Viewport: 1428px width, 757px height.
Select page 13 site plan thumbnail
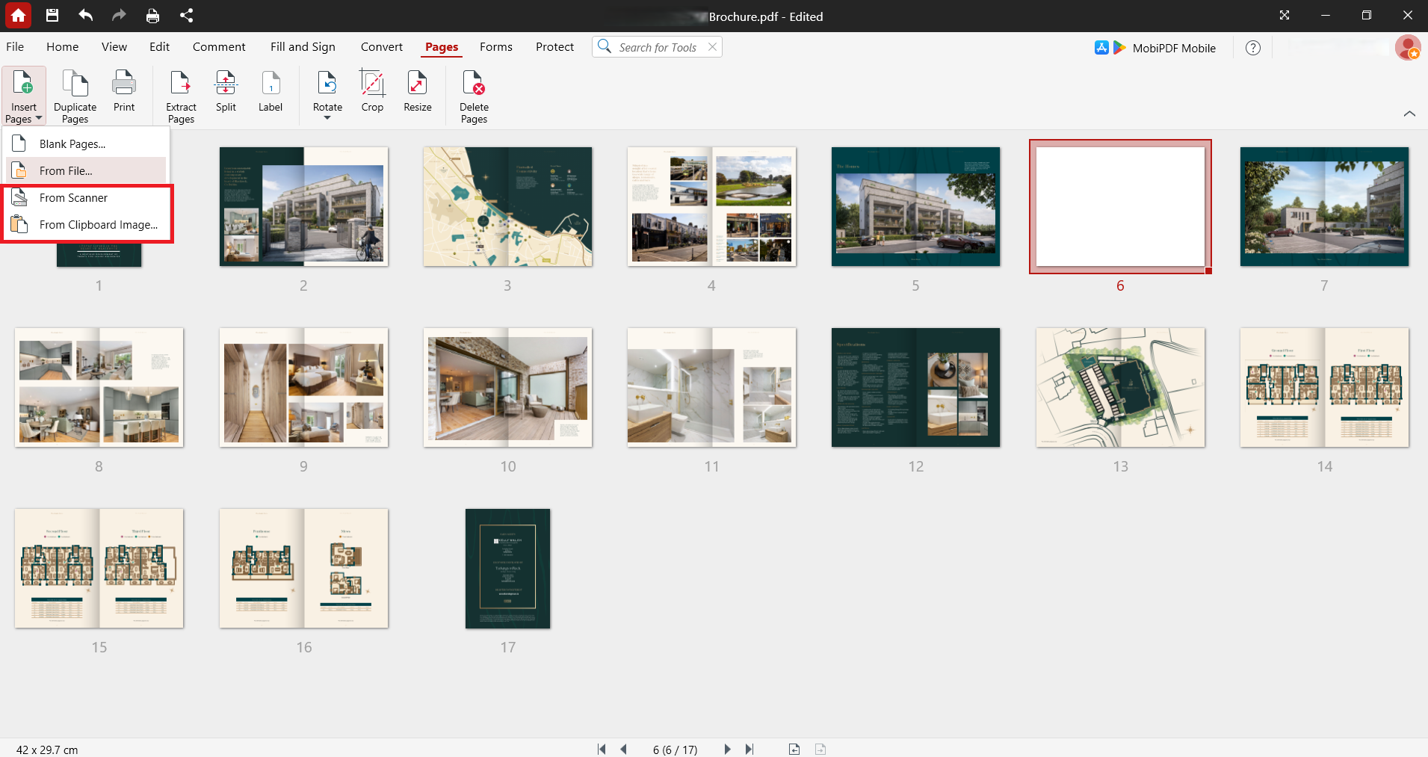click(1120, 387)
